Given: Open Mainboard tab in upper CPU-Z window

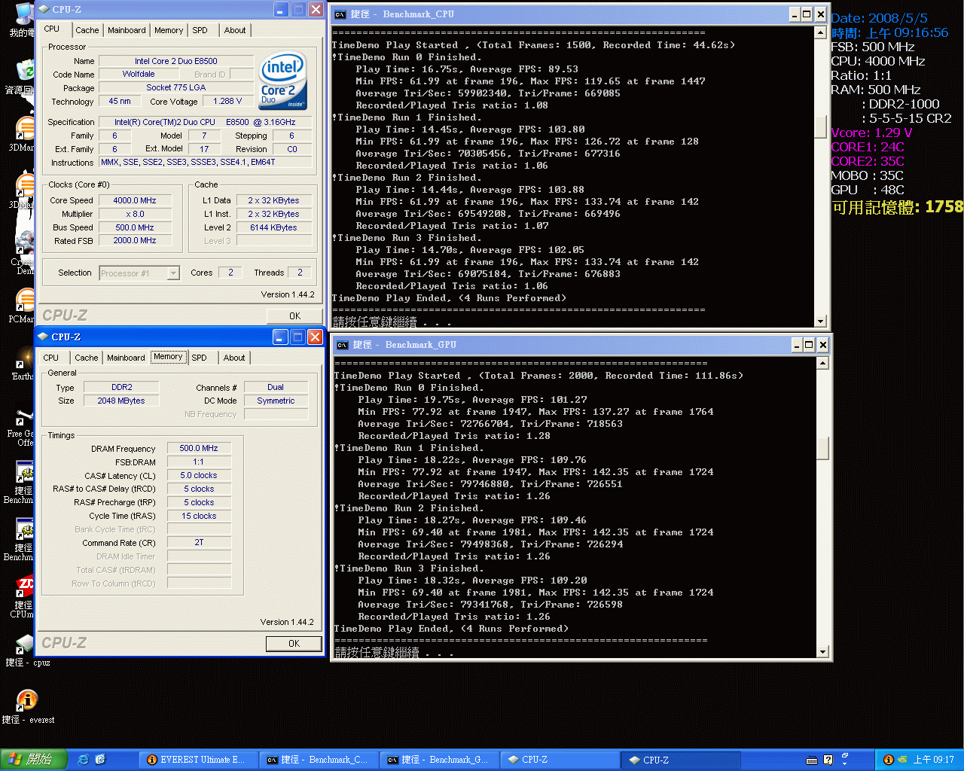Looking at the screenshot, I should click(127, 30).
